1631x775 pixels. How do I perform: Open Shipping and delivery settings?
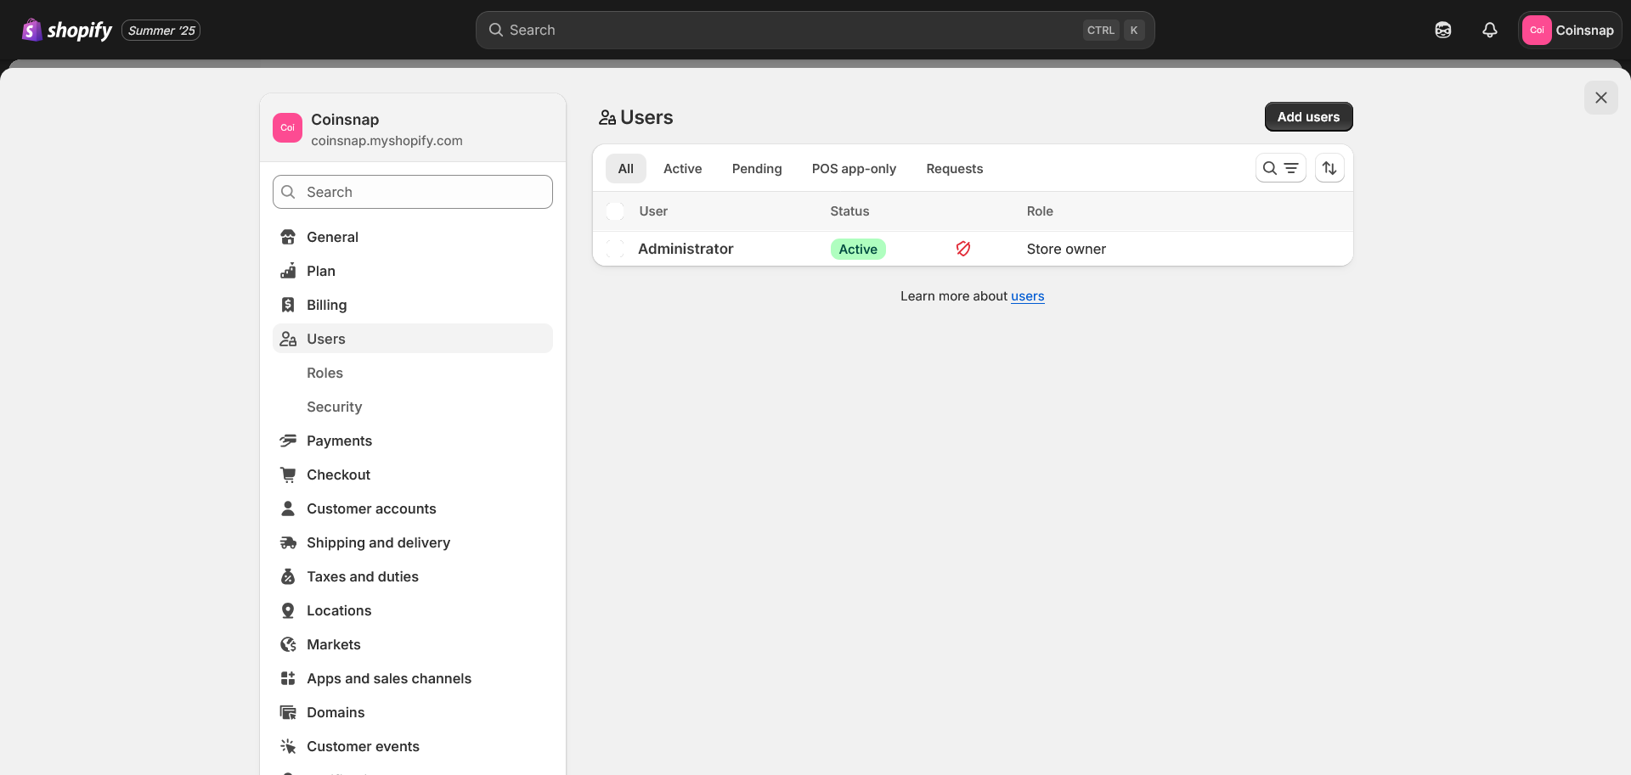[x=378, y=542]
